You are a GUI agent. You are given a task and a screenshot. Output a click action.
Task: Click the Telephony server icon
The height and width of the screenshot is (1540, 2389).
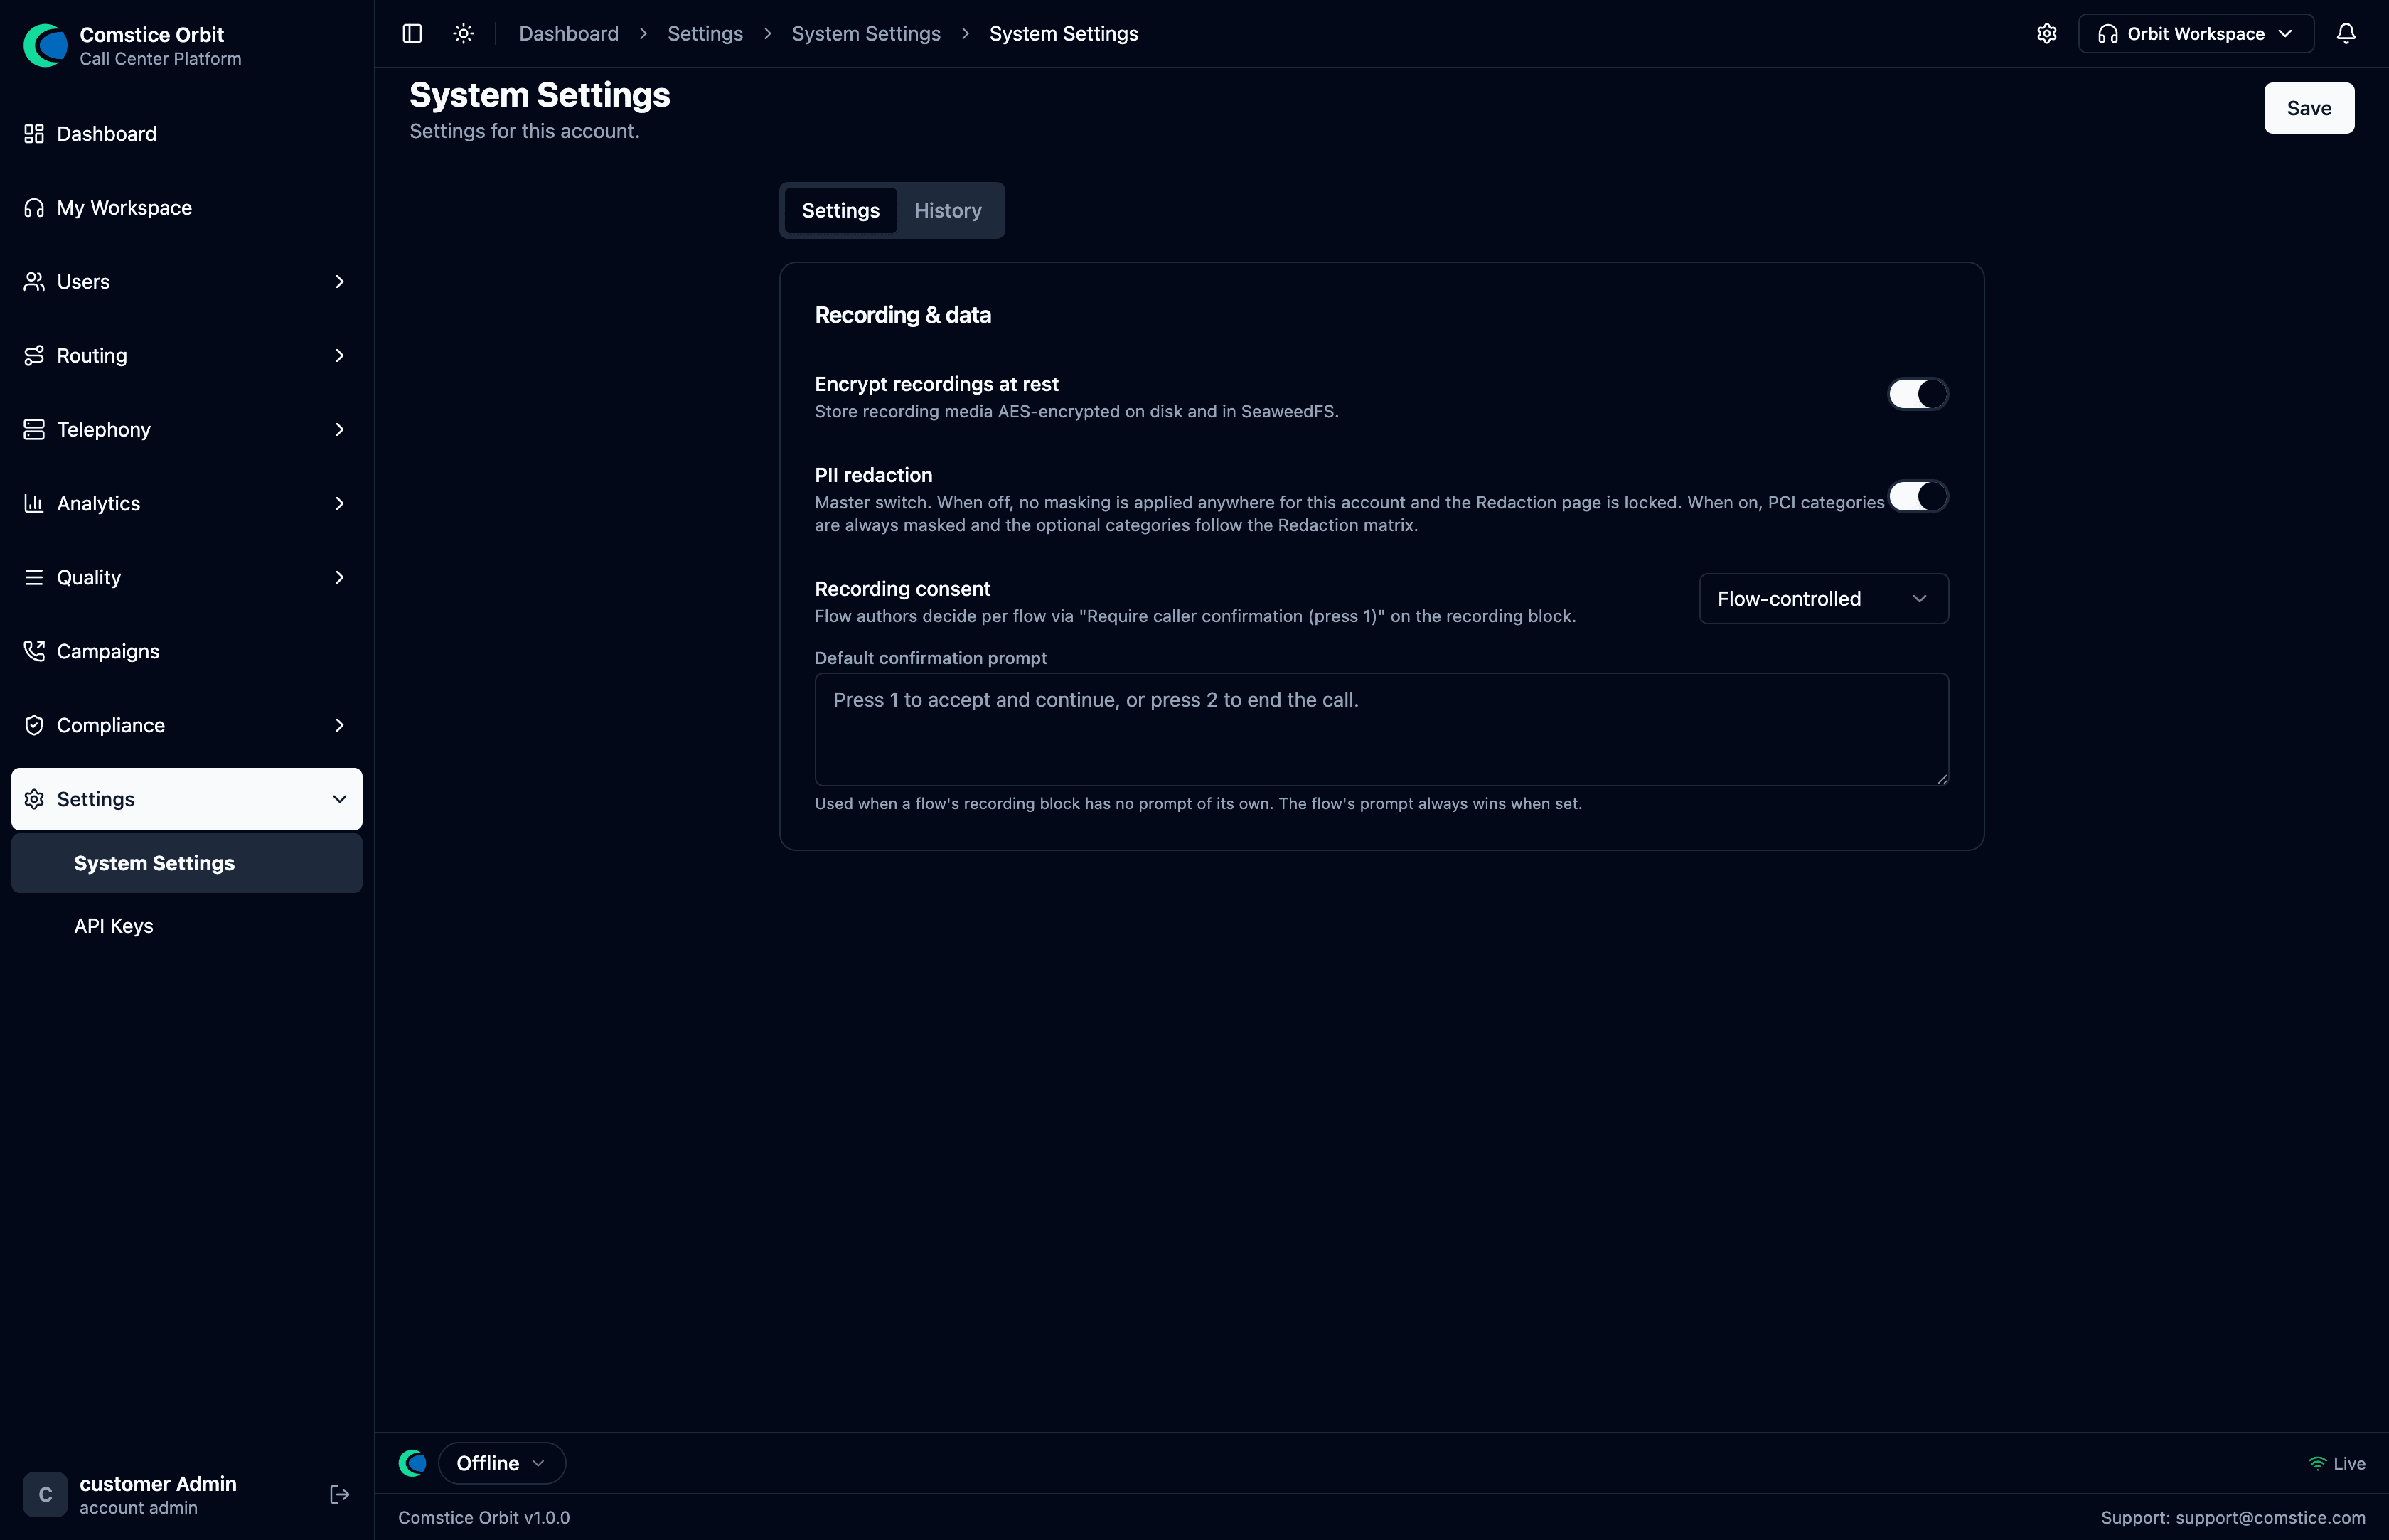[x=34, y=430]
